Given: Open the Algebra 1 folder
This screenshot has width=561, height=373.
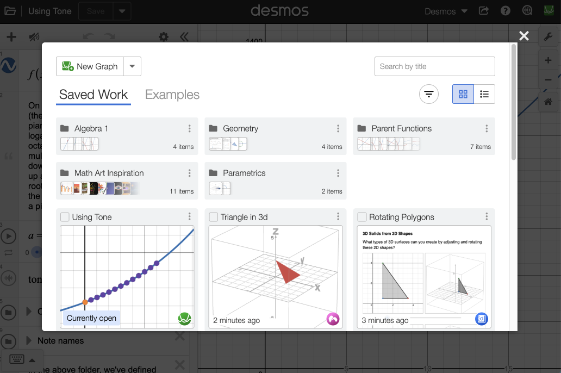Looking at the screenshot, I should [x=127, y=136].
